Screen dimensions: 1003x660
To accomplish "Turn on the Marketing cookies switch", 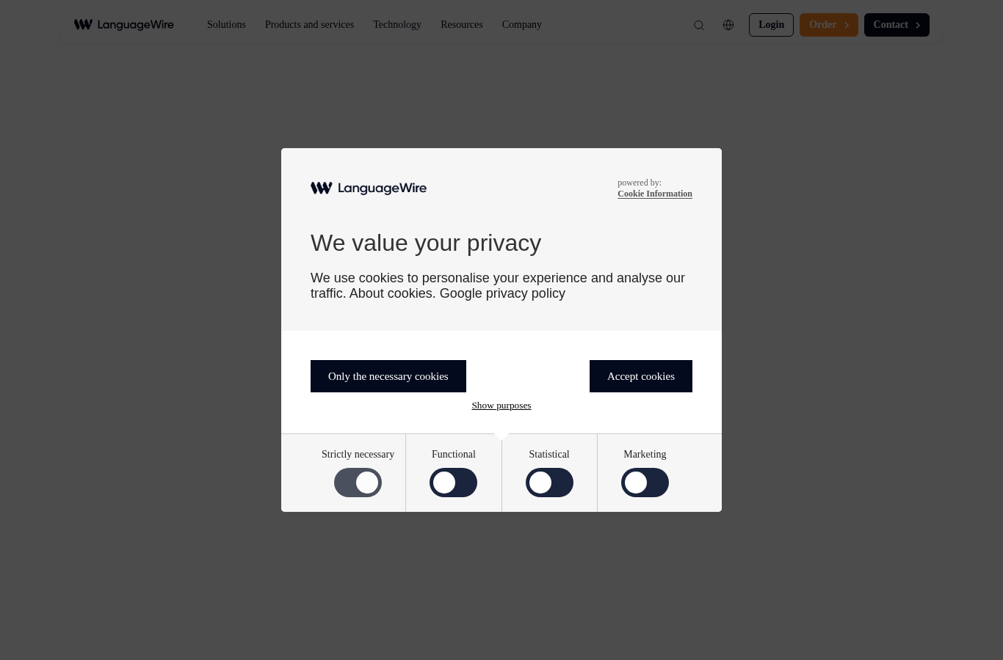I will click(x=645, y=483).
